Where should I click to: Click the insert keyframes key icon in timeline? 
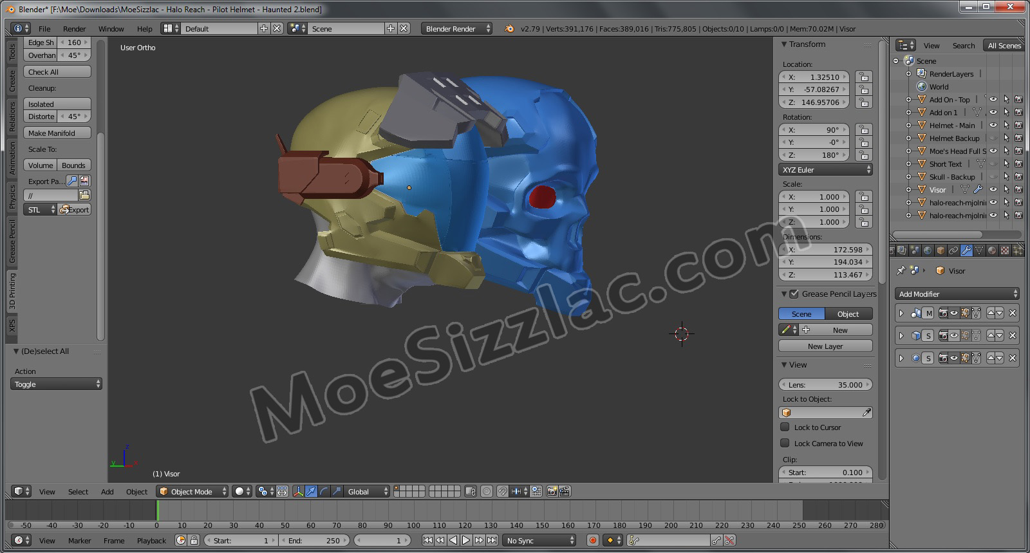[x=716, y=541]
